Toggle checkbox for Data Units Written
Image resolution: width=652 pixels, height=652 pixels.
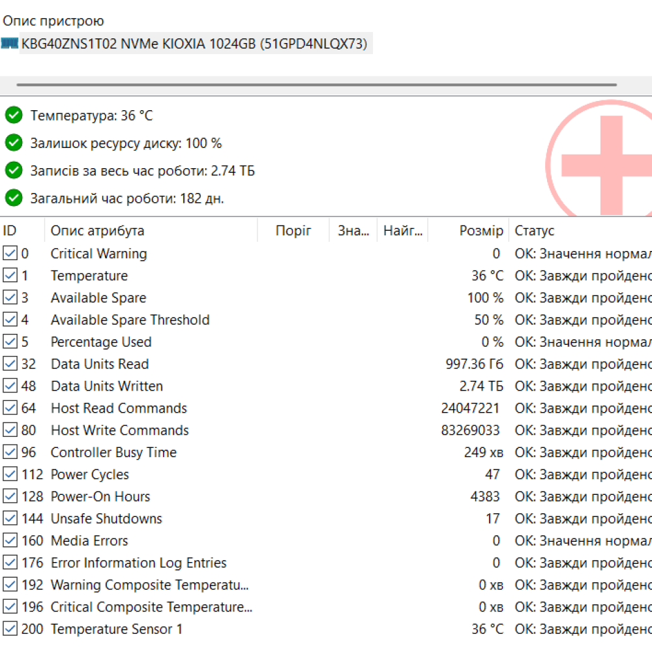point(10,386)
